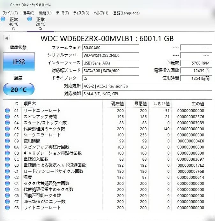This screenshot has width=215, height=221.
Task: Click the raw value 000000003097
Action: pos(191,159)
